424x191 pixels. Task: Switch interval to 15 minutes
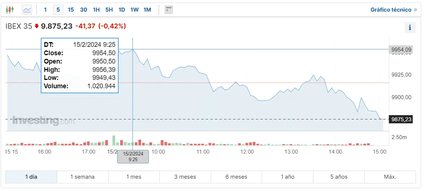point(71,10)
